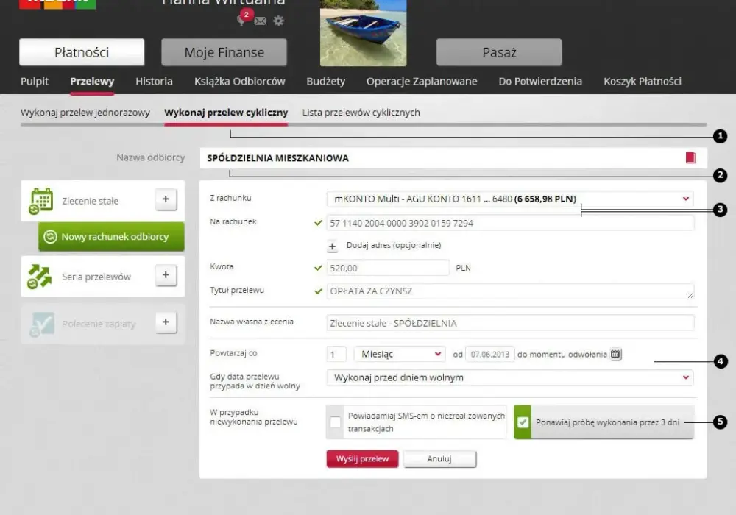Click the do momentu odwołania text
Image resolution: width=736 pixels, height=515 pixels.
[x=562, y=355]
